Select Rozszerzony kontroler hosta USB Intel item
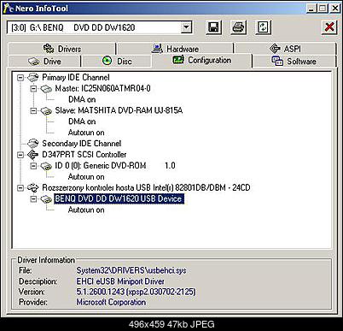Viewport: 343px width, 331px height. click(146, 188)
